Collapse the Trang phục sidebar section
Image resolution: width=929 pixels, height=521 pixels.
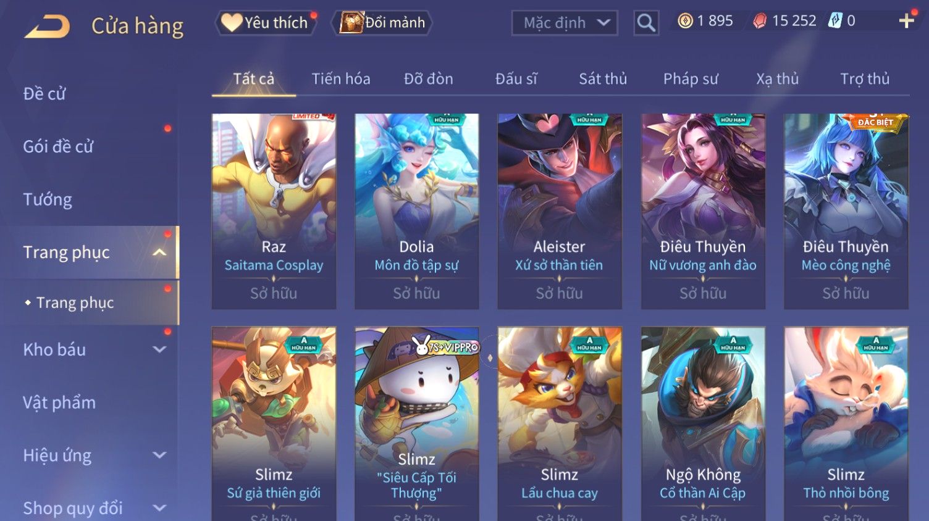(159, 252)
